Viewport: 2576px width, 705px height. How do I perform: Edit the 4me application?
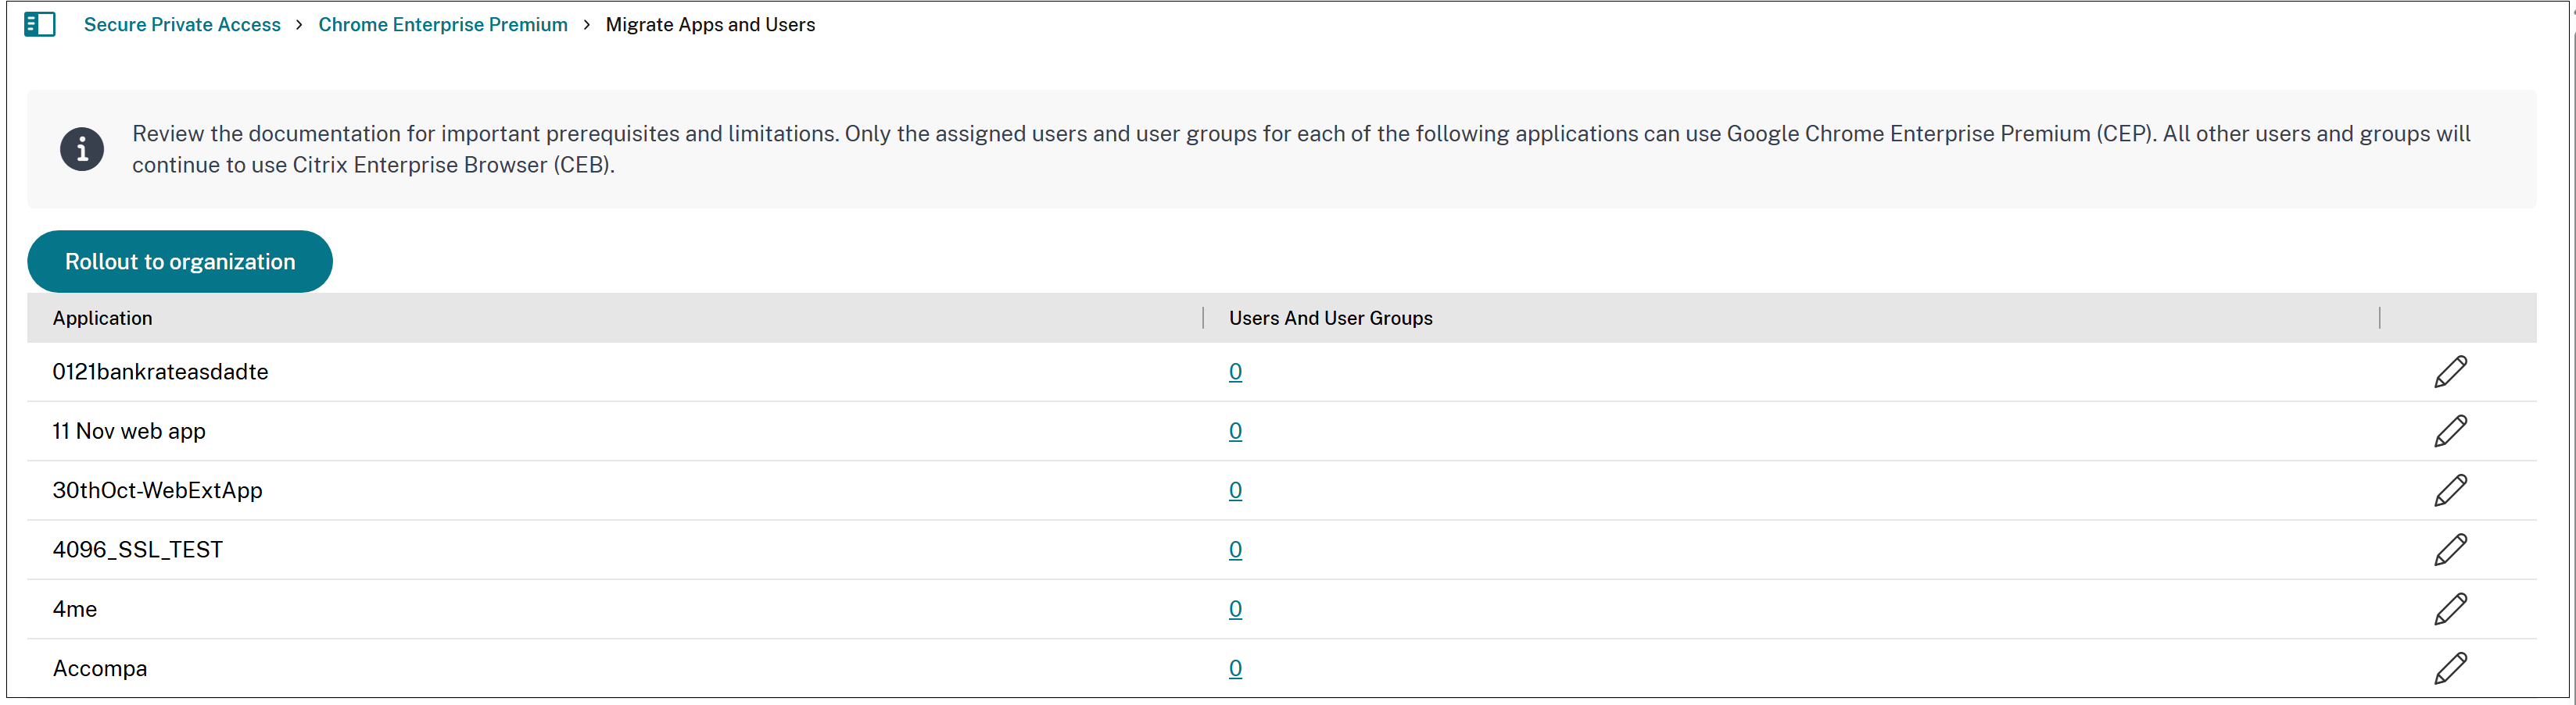click(2452, 608)
